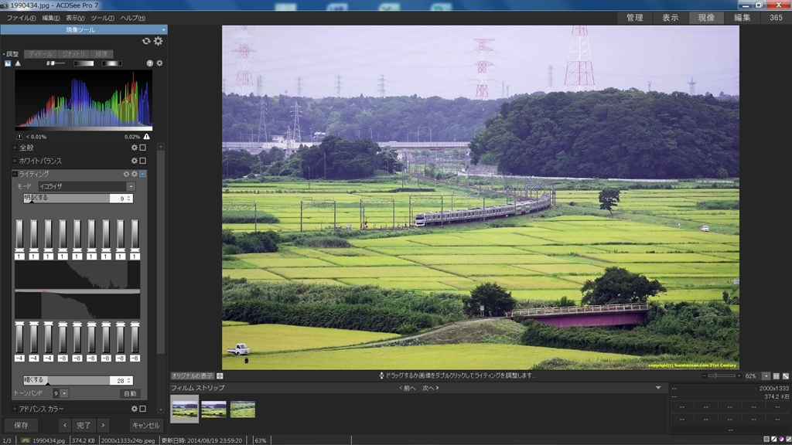792x445 pixels.
Task: Click filmstrip 次へ link
Action: [430, 388]
